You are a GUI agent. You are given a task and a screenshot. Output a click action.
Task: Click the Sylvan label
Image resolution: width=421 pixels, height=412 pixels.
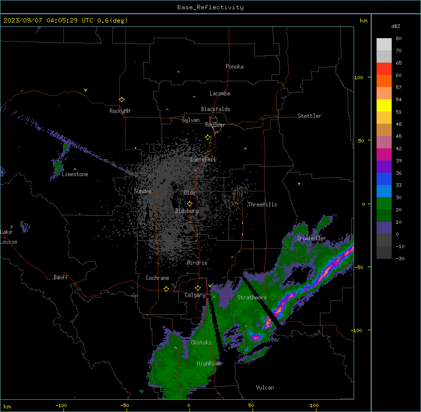click(190, 120)
